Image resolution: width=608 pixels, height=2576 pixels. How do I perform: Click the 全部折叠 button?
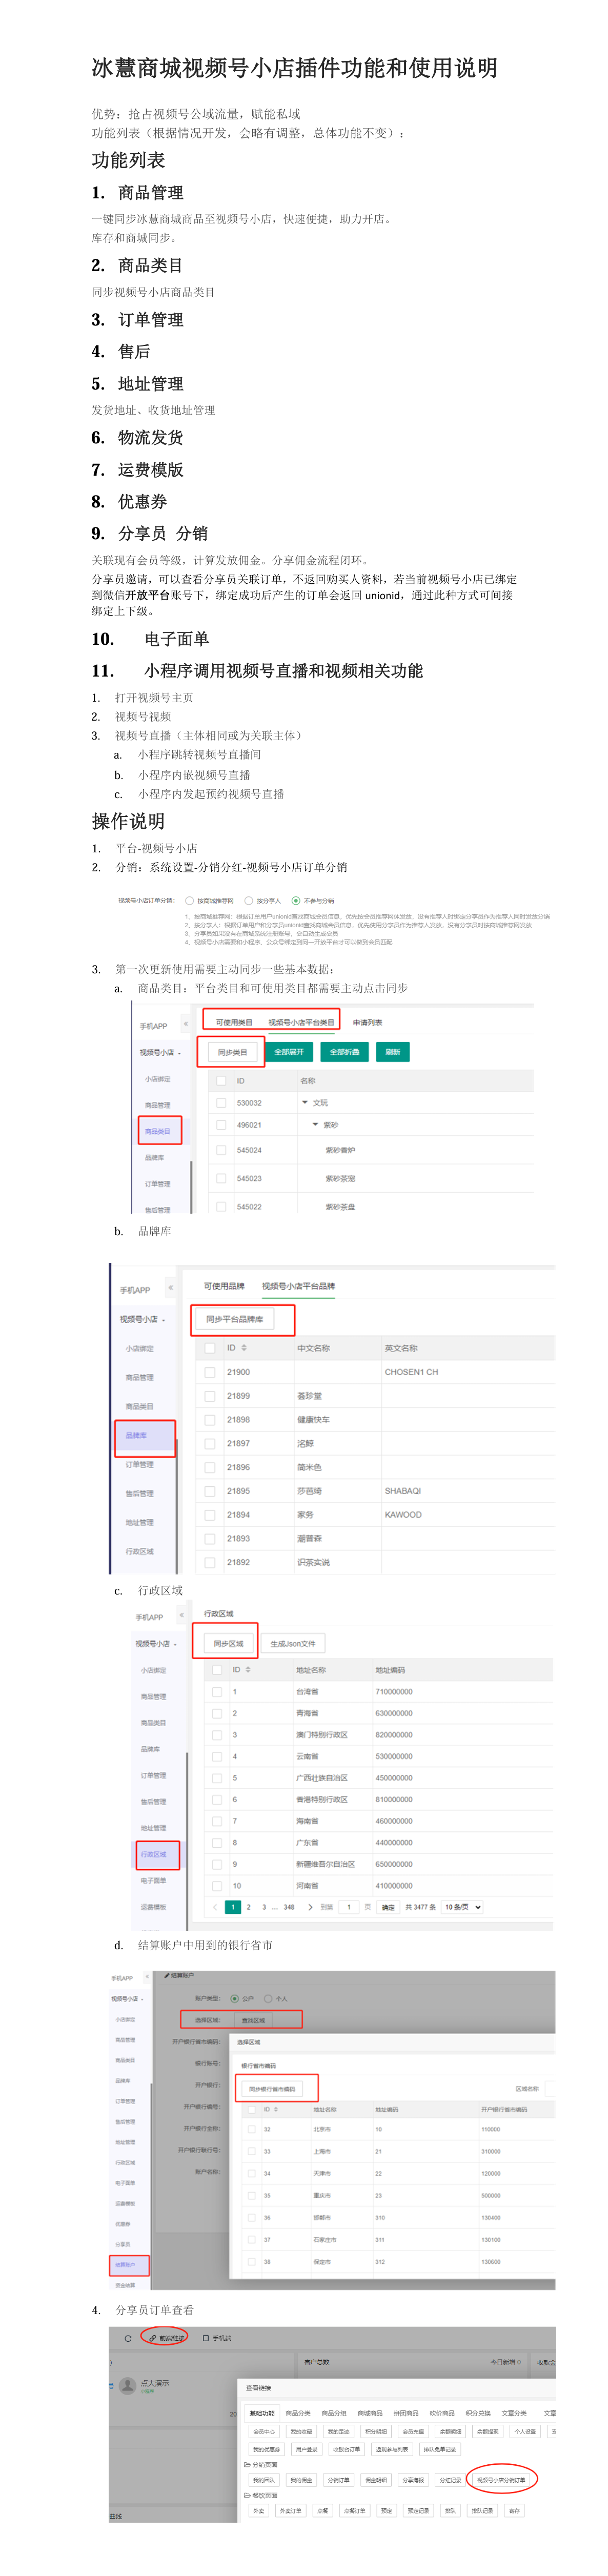[x=344, y=1052]
